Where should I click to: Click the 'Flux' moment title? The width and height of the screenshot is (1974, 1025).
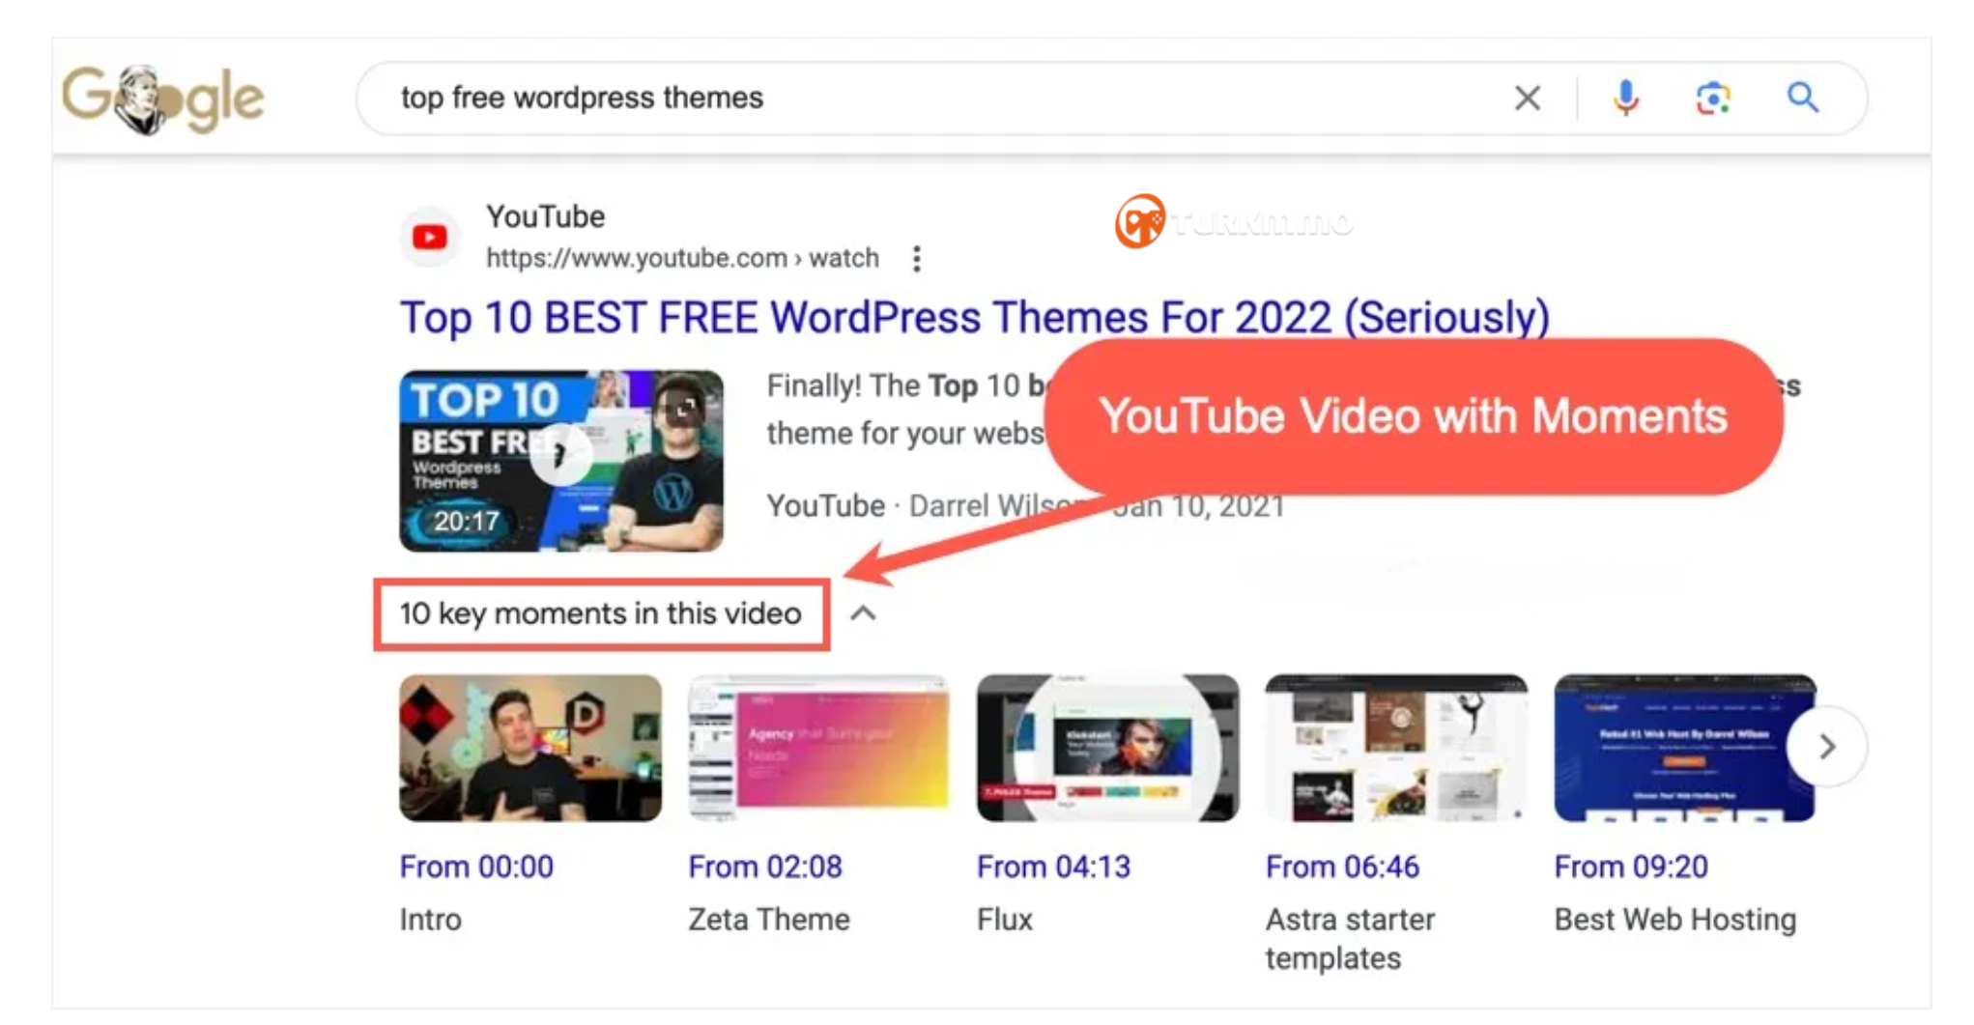point(1005,919)
